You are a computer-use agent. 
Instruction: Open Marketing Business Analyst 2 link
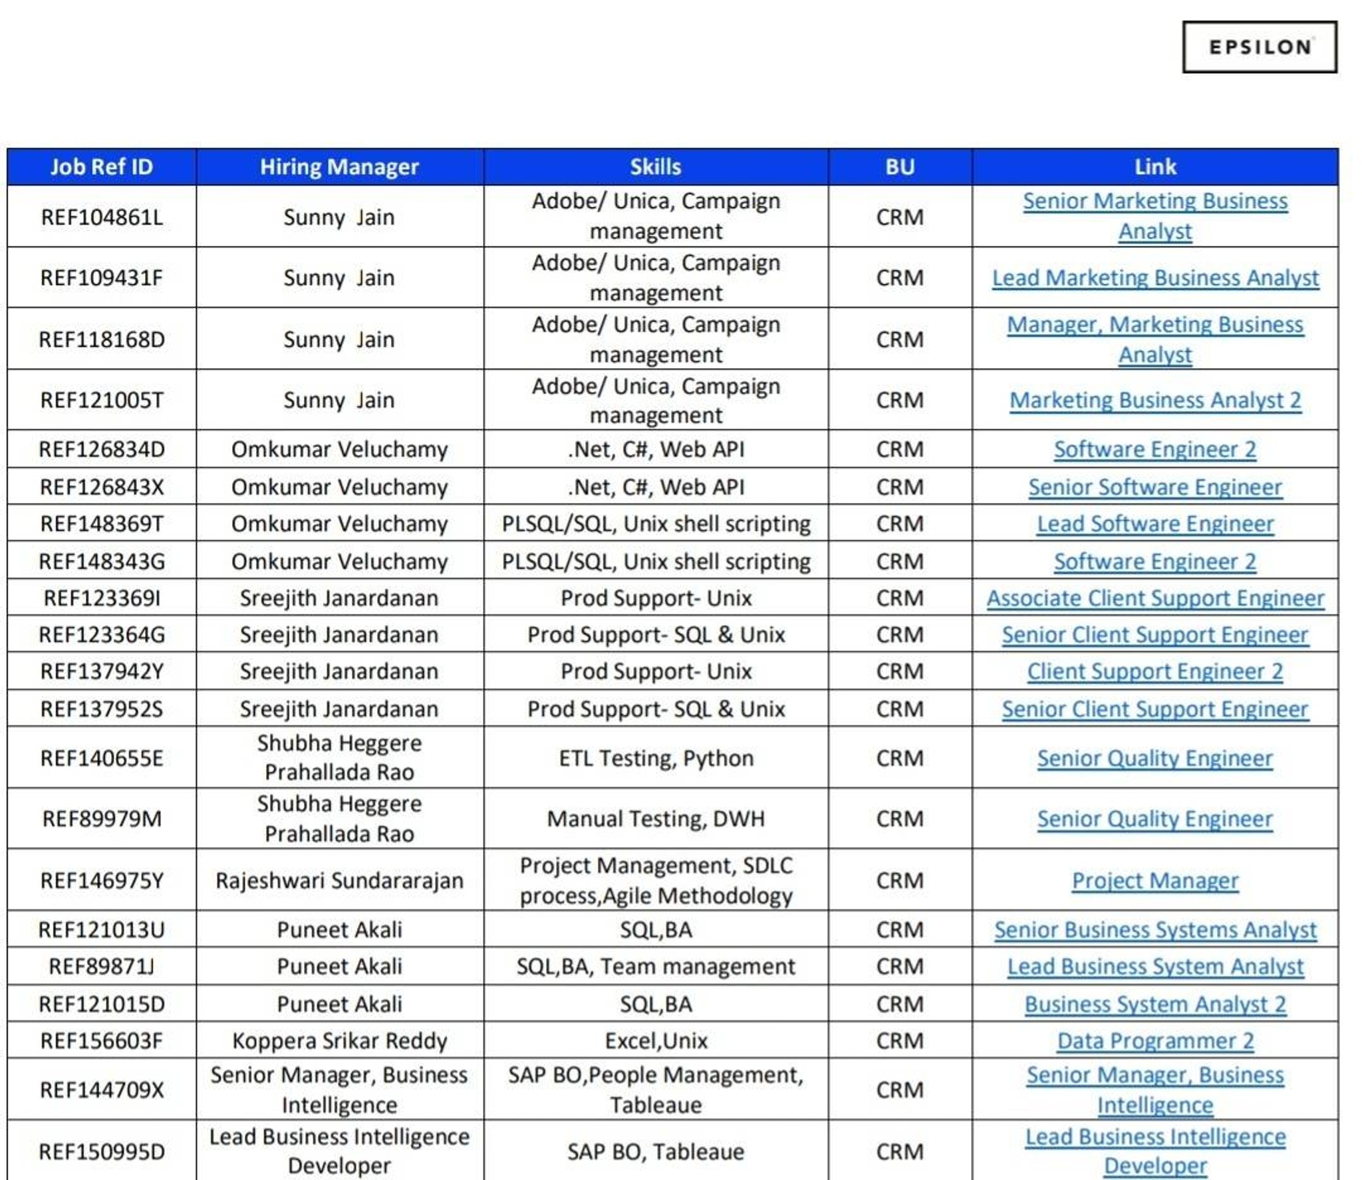tap(1155, 400)
